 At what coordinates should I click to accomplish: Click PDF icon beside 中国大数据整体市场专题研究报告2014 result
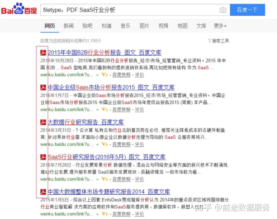point(43,192)
